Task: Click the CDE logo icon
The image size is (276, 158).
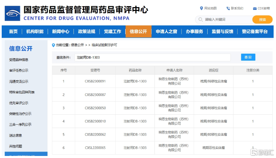Action: pos(12,13)
